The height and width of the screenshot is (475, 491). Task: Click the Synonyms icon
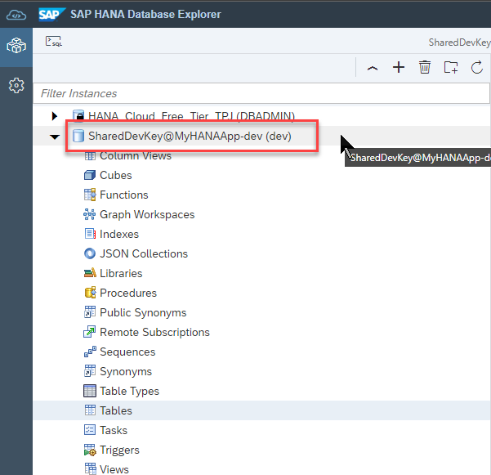point(90,371)
